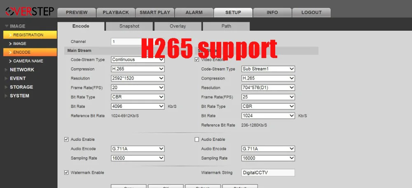412x188 pixels.
Task: Click the Overstep logo
Action: (29, 12)
